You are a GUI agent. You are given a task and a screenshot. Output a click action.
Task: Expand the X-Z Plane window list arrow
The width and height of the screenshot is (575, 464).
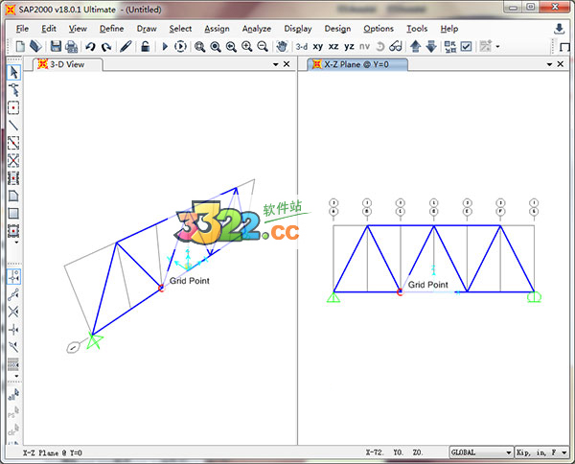pyautogui.click(x=548, y=64)
